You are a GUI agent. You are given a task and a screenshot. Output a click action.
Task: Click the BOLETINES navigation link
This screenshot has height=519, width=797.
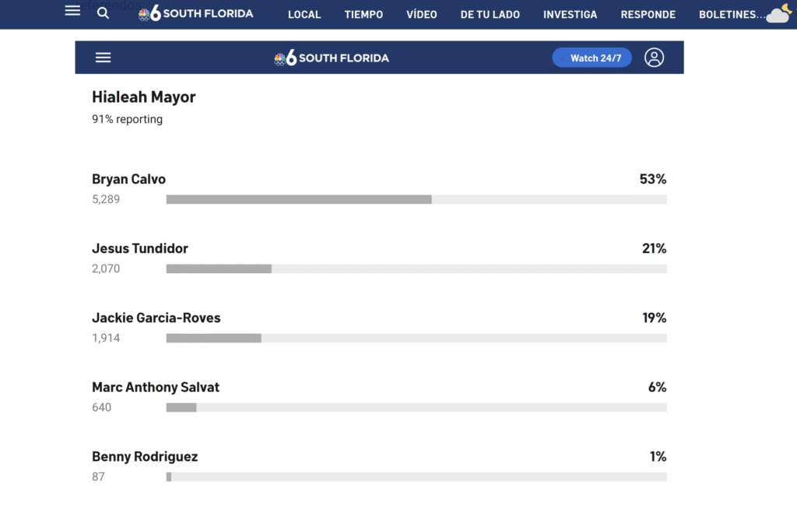click(x=727, y=15)
